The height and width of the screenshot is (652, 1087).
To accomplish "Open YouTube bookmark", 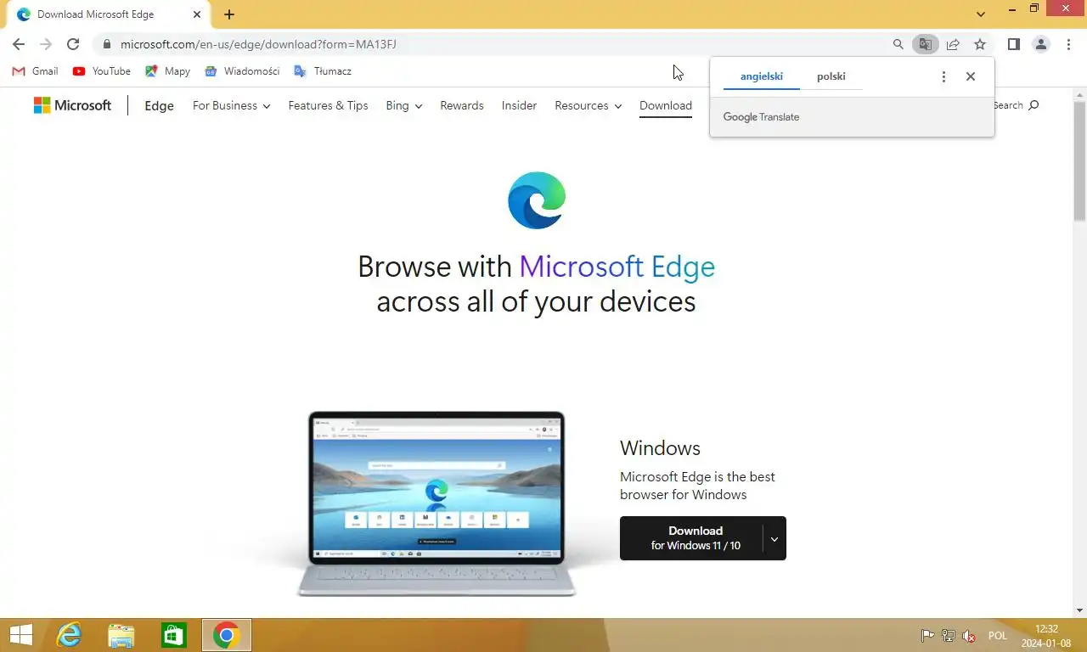I will click(x=102, y=71).
